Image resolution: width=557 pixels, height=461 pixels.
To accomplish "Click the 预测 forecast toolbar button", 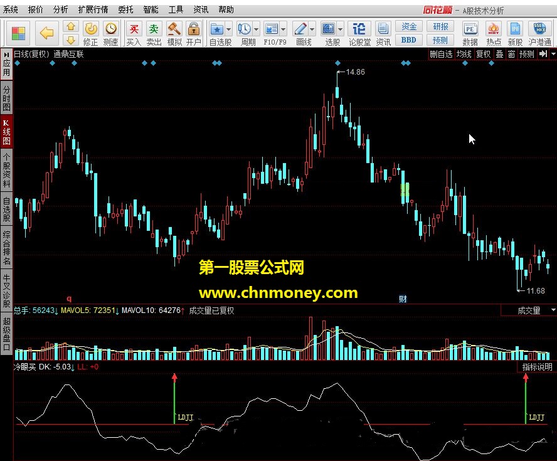I will tap(440, 40).
